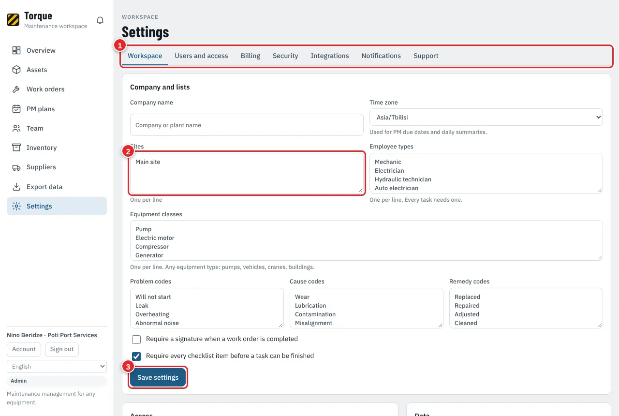Click the Save settings button

158,377
